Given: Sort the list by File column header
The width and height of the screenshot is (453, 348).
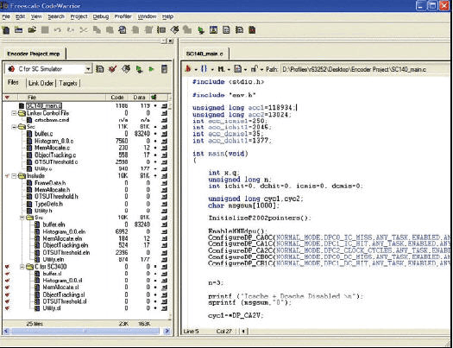Looking at the screenshot, I should point(61,98).
